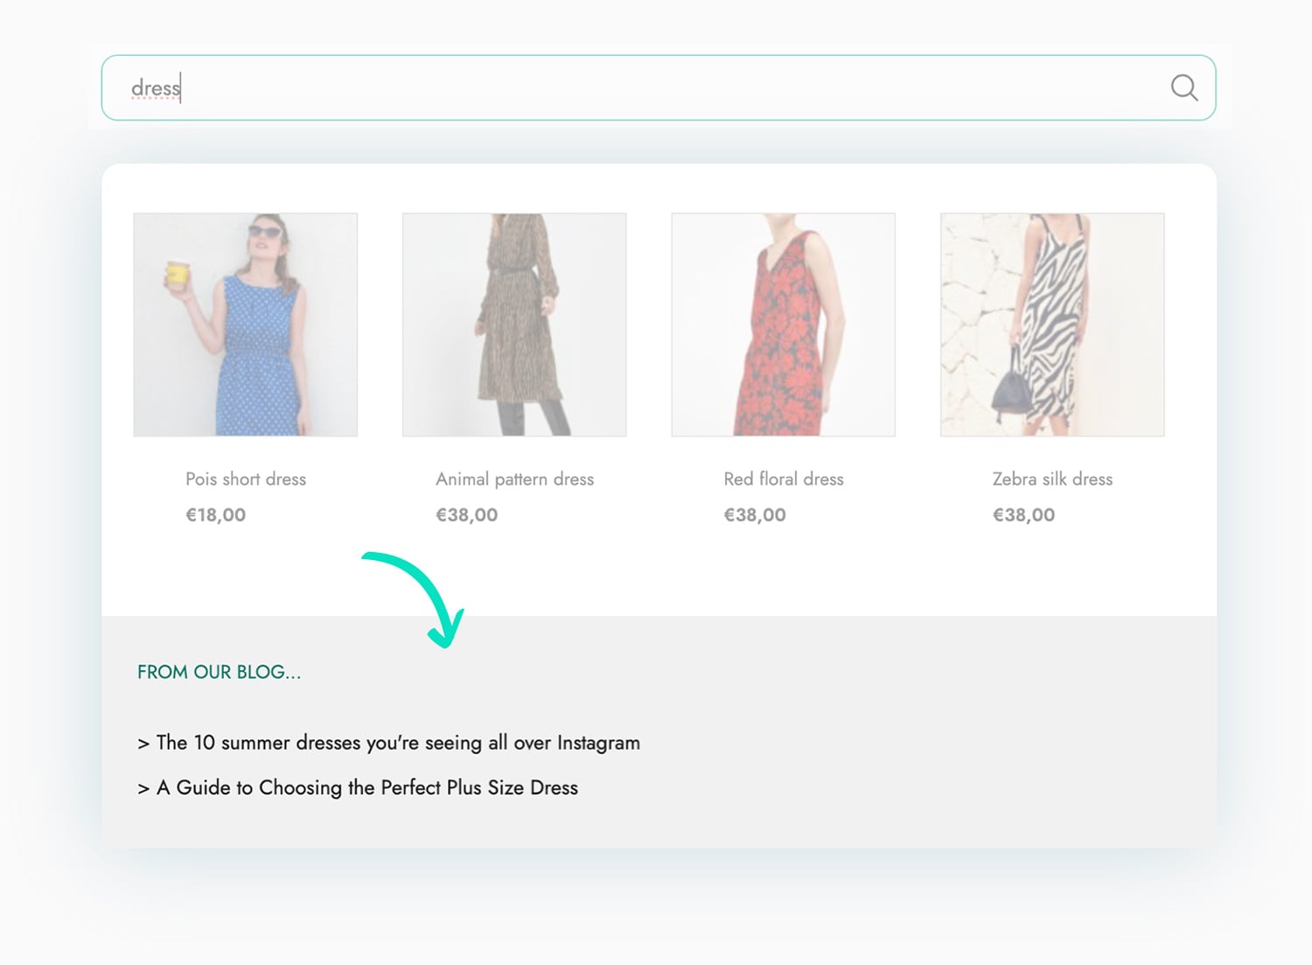This screenshot has height=965, width=1312.
Task: Select the Red floral dress photo
Action: [783, 325]
